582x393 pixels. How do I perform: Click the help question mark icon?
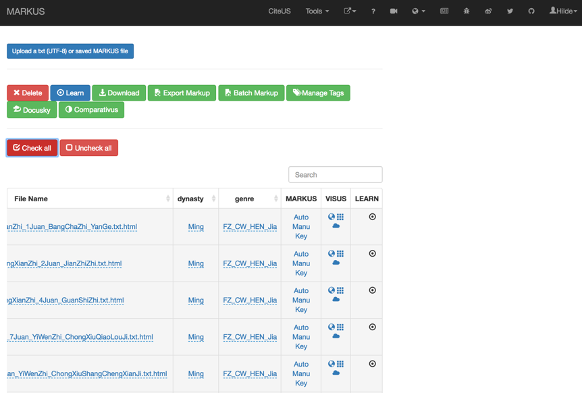pos(373,11)
